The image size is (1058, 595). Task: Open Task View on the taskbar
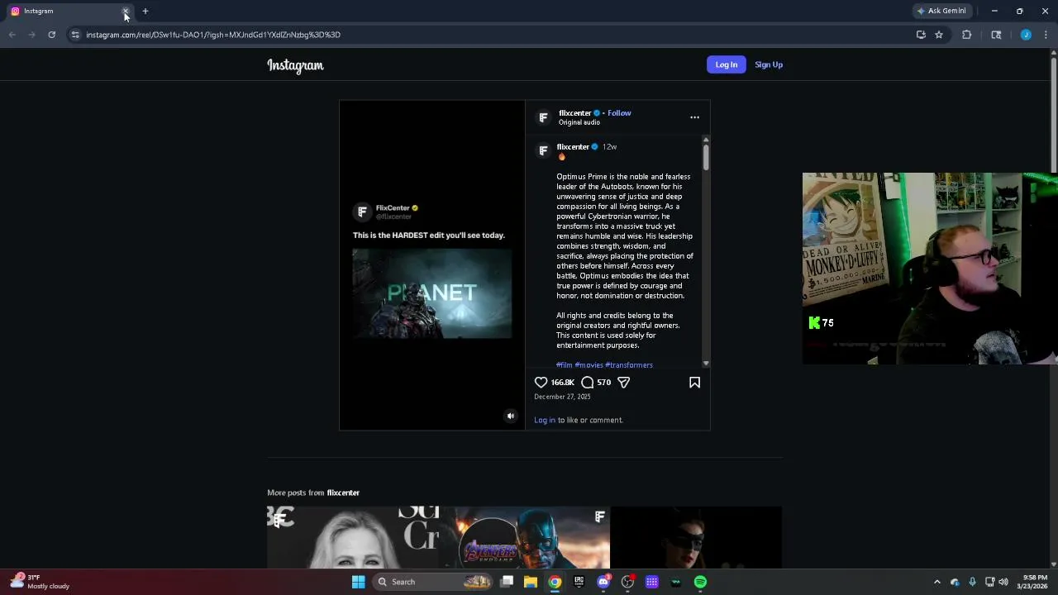click(x=507, y=582)
